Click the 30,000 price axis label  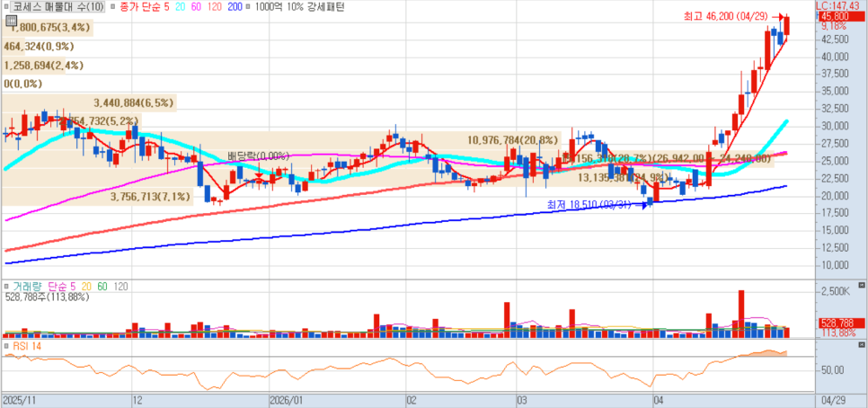coord(835,126)
